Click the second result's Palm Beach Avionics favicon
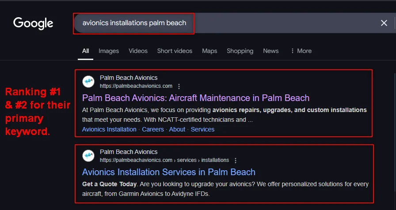 [x=88, y=156]
